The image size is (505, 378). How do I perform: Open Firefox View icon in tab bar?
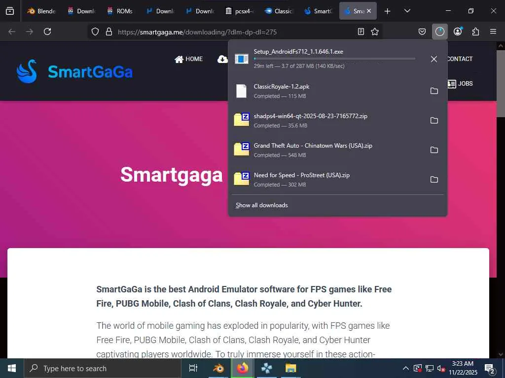point(10,11)
